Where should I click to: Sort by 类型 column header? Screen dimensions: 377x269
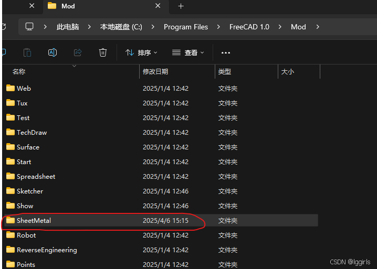click(x=225, y=71)
